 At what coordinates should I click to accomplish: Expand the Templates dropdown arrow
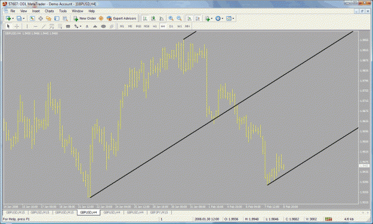233,18
